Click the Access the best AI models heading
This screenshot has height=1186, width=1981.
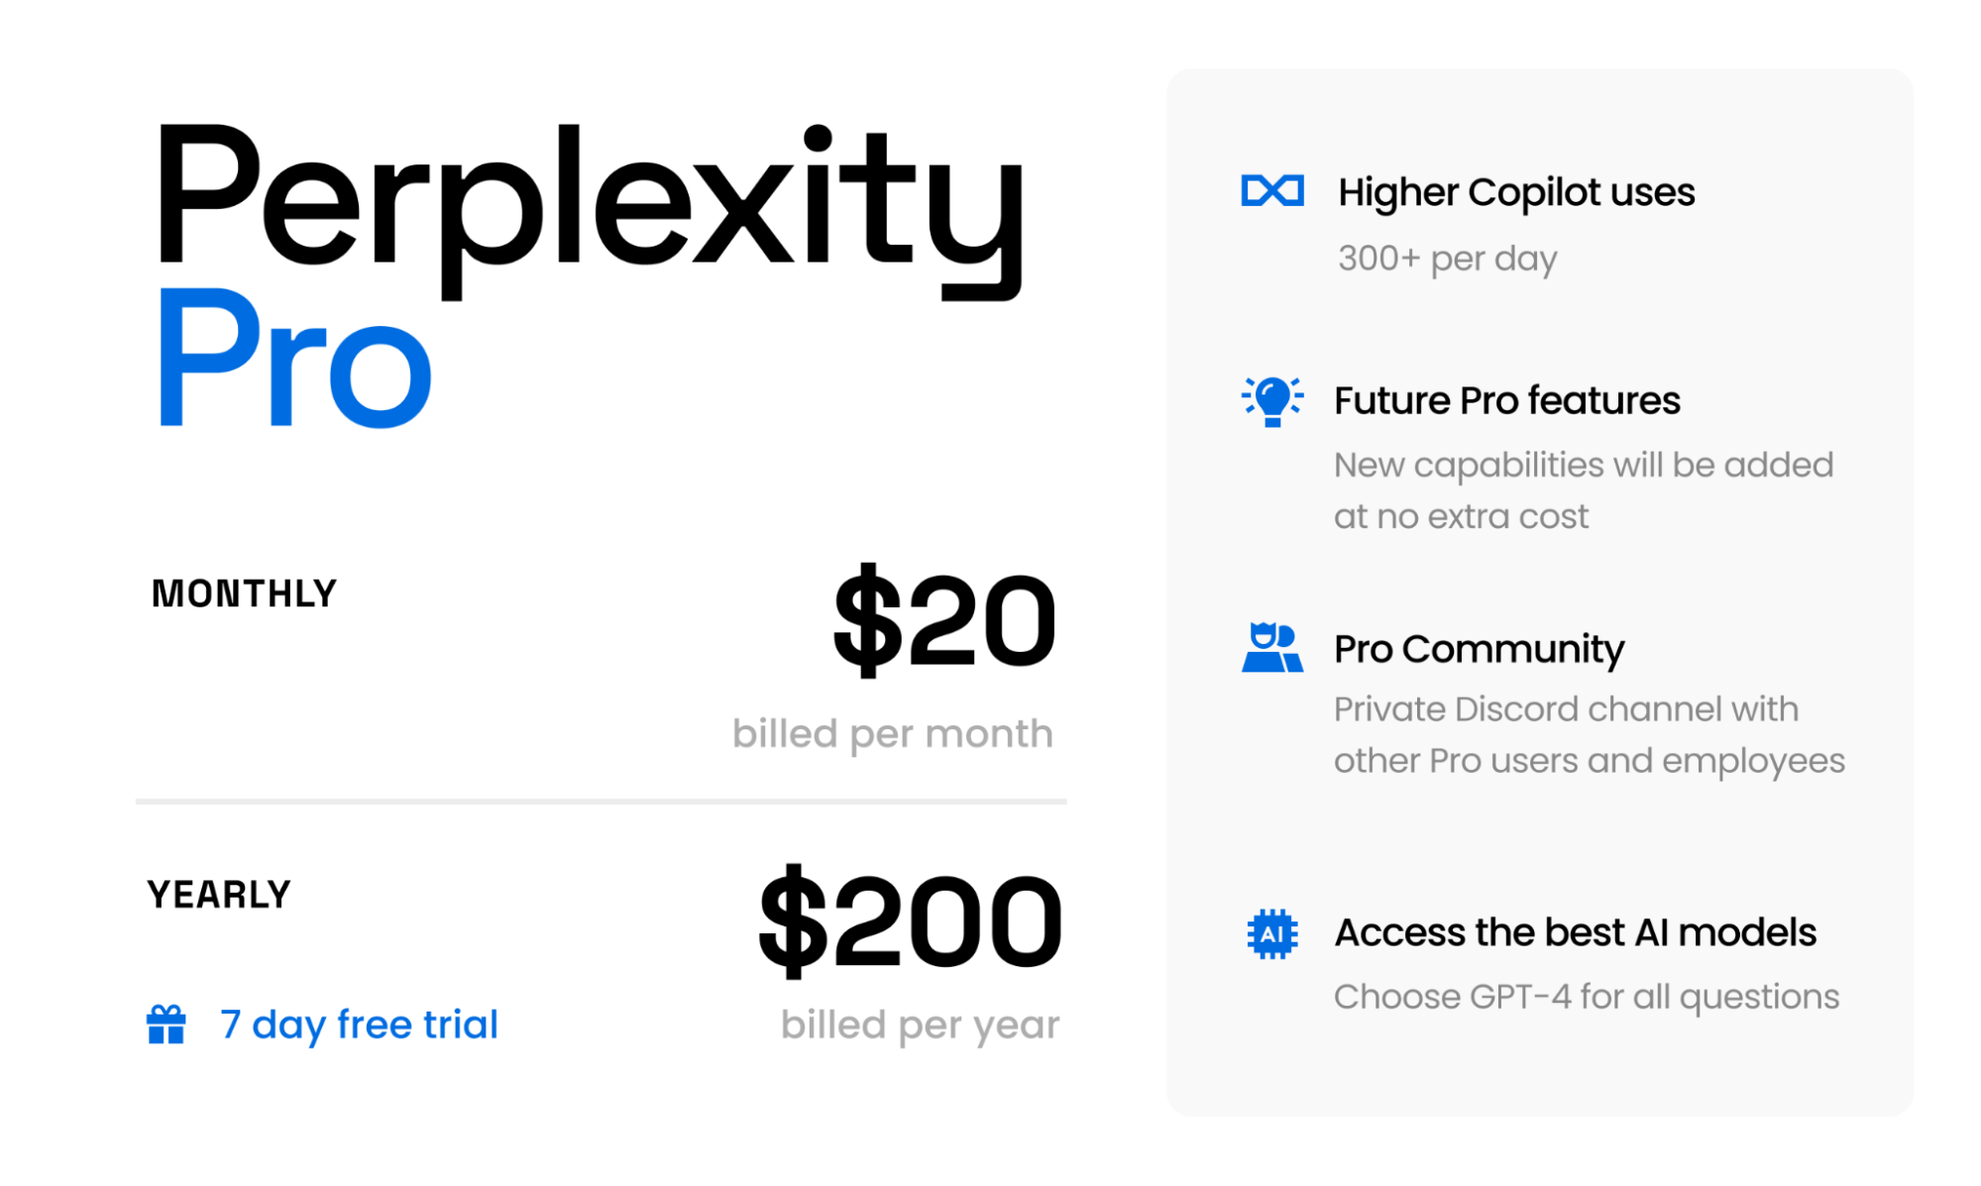(1575, 932)
